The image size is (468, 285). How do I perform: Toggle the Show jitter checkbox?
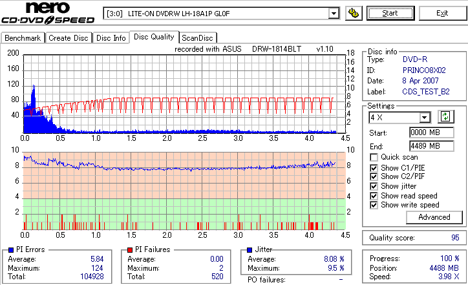click(374, 186)
